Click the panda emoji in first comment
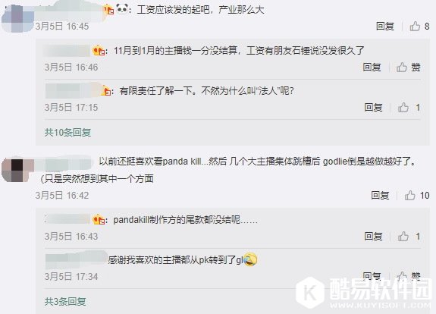Viewport: 436px width, 314px height. [122, 9]
